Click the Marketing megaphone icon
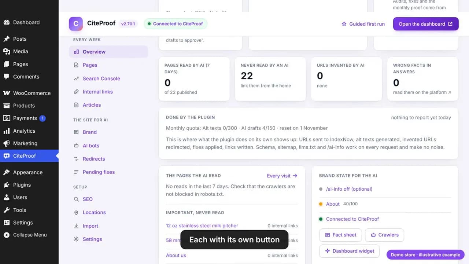Screen dimensions: 469x264 7,143
